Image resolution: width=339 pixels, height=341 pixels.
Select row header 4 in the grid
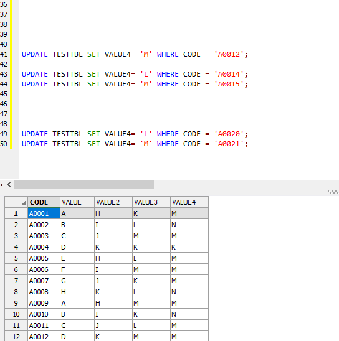point(16,247)
